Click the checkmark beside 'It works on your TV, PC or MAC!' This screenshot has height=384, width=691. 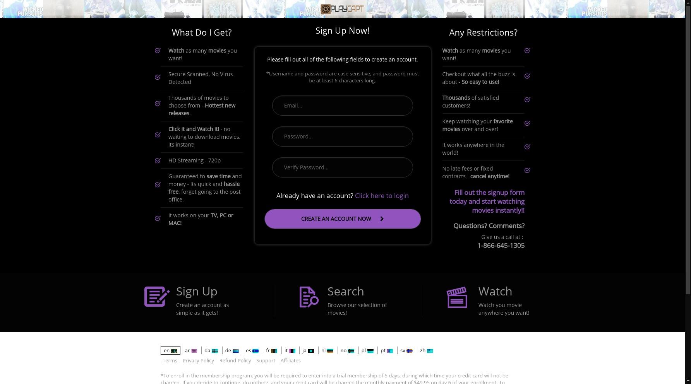pos(158,218)
